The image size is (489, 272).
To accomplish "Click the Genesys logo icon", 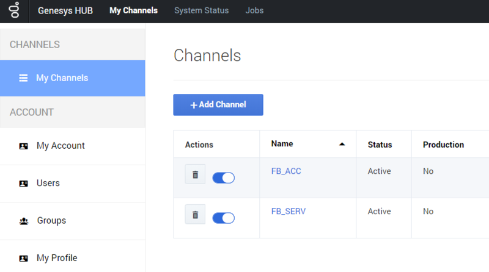I will point(14,10).
